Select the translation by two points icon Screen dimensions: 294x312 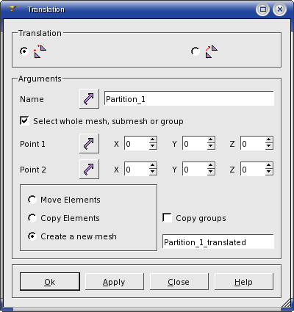(x=40, y=51)
